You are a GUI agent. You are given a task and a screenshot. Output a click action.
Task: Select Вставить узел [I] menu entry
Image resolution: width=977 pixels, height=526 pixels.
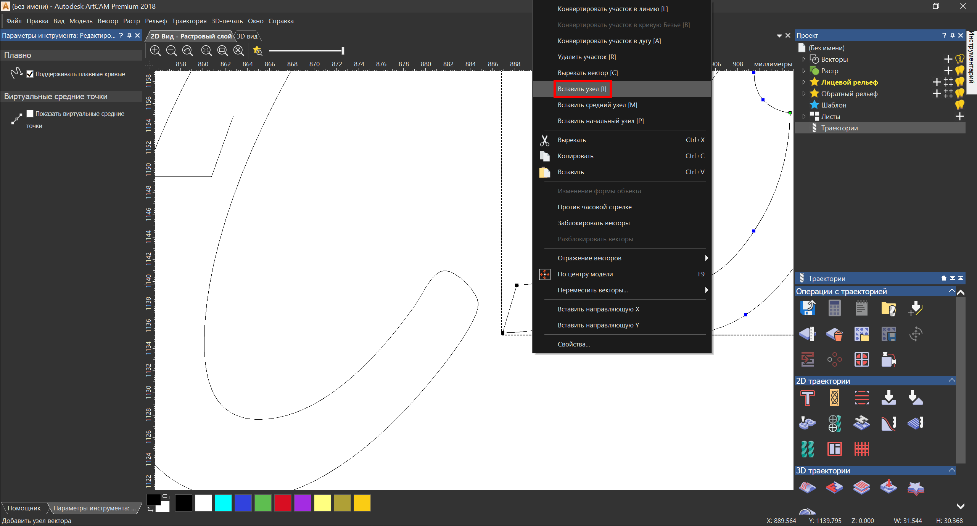click(582, 89)
